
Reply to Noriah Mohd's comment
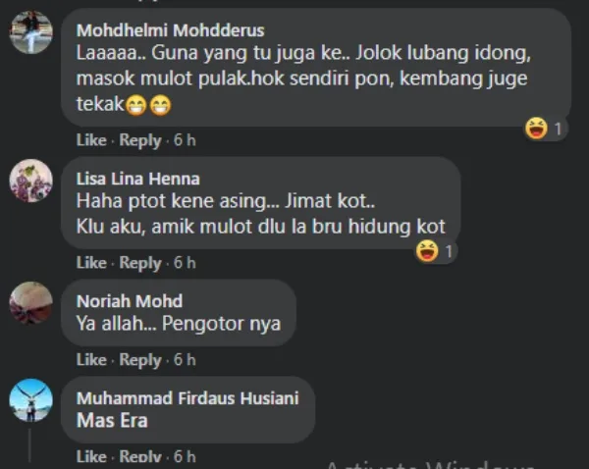point(140,360)
